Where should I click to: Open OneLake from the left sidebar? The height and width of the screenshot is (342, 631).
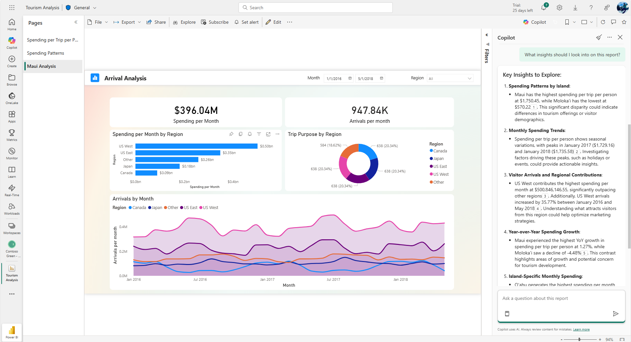(x=12, y=98)
